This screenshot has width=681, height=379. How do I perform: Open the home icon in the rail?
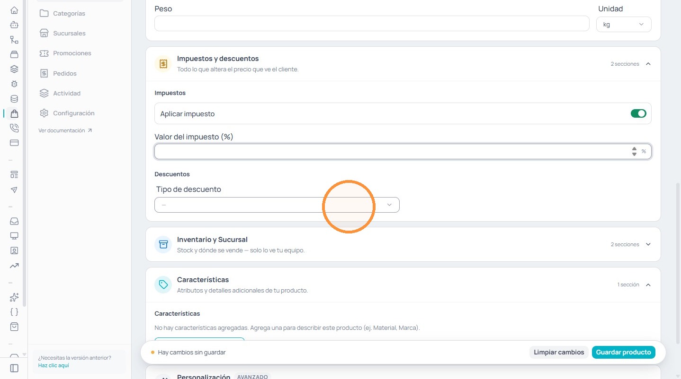pyautogui.click(x=14, y=10)
